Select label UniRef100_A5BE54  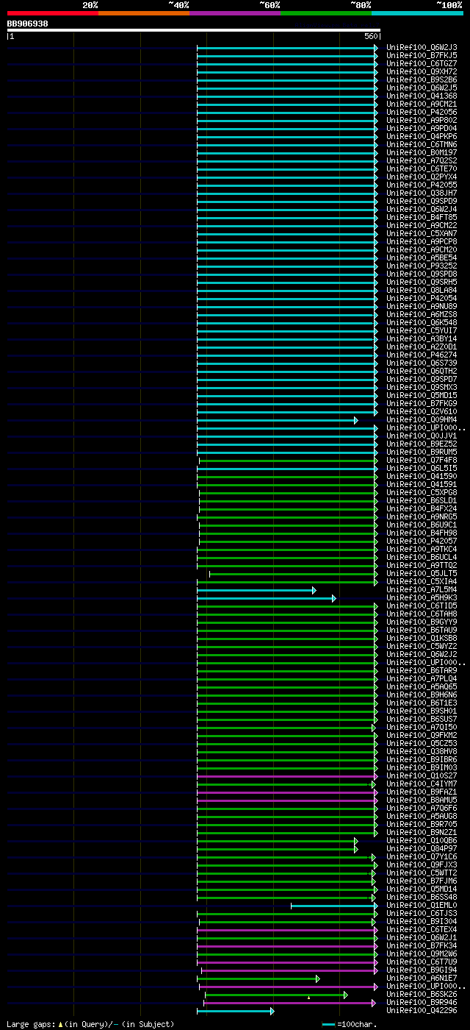422,258
